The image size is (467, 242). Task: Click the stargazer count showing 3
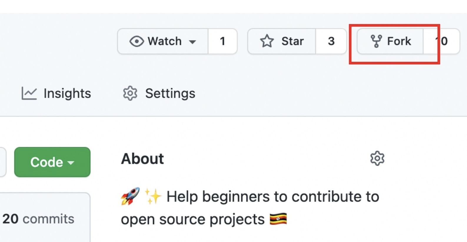point(332,41)
